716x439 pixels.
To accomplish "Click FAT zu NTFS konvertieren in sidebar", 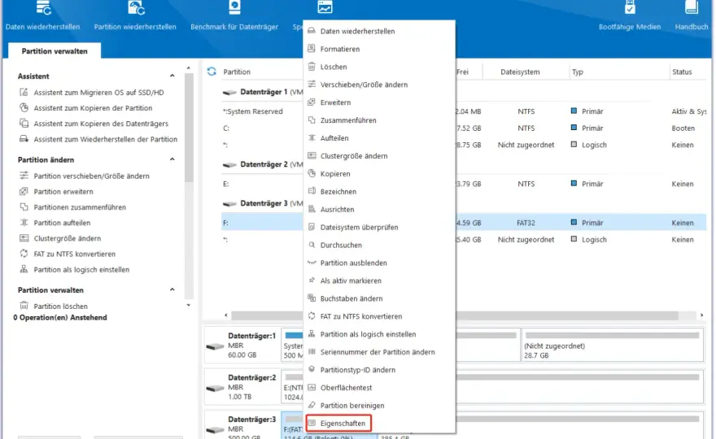I will pos(67,254).
